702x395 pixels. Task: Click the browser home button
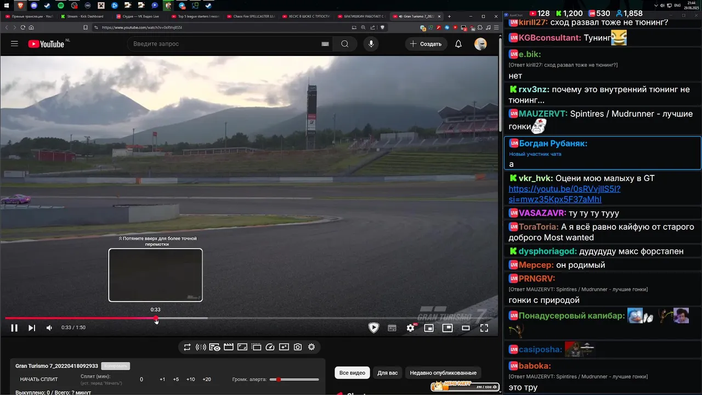pos(31,27)
